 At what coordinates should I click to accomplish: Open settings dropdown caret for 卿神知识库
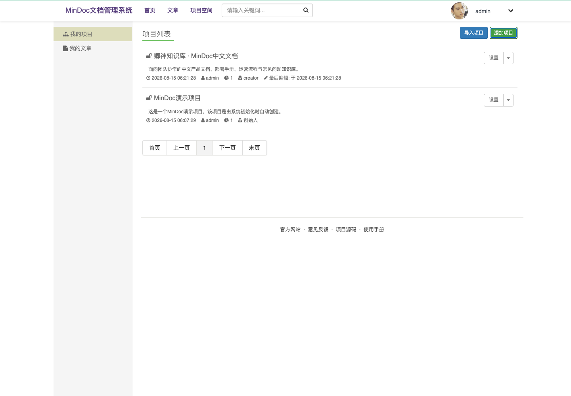click(x=508, y=58)
